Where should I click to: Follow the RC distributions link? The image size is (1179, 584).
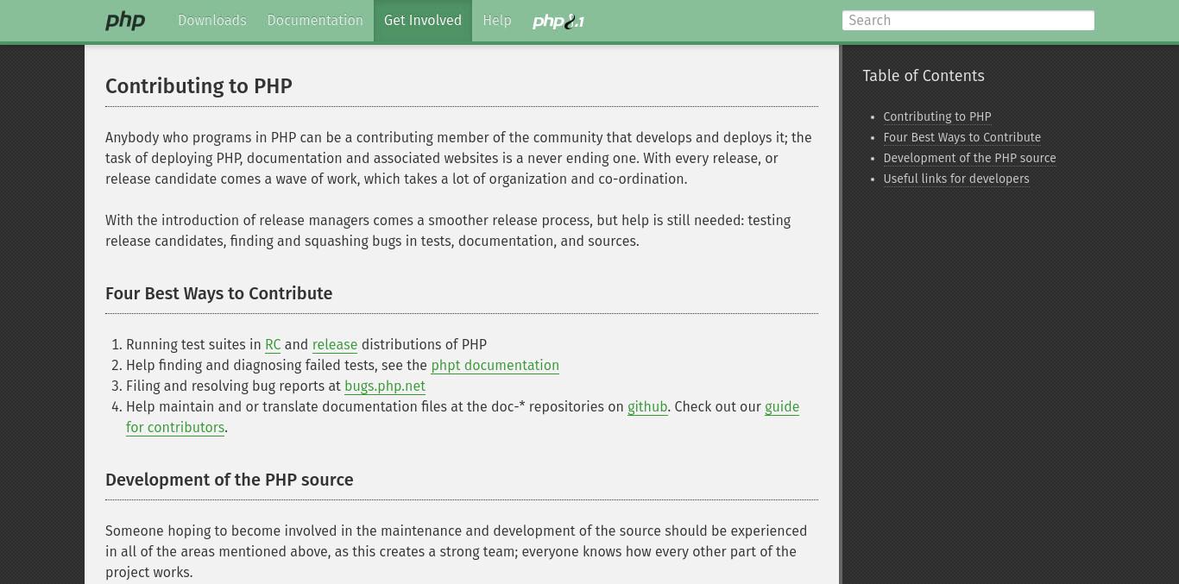click(273, 345)
